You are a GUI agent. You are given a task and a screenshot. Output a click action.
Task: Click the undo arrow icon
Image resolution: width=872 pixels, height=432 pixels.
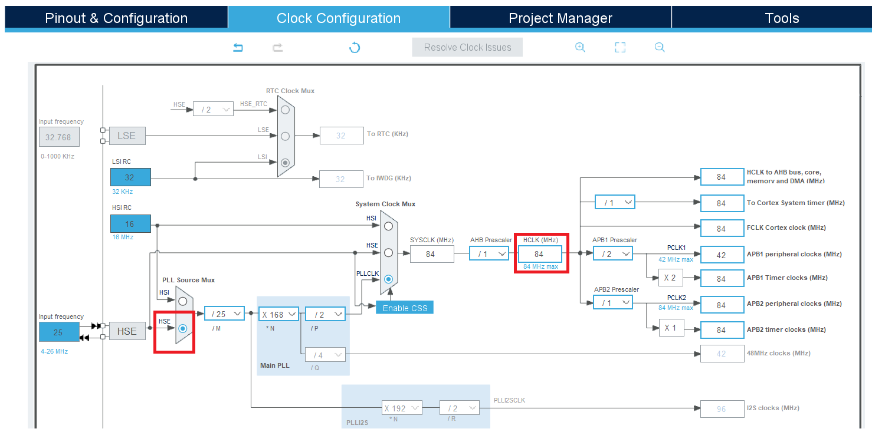point(238,48)
